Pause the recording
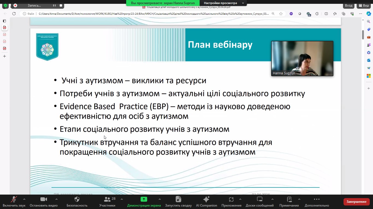 54,5
